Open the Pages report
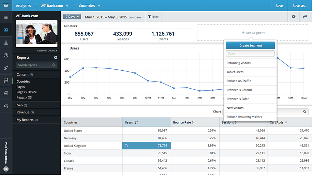This screenshot has height=175, width=312. click(x=21, y=87)
